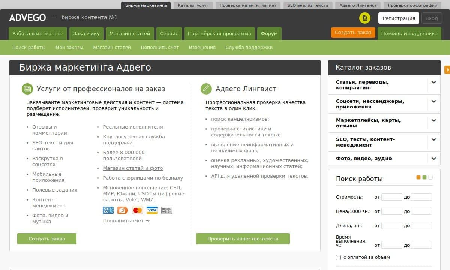The width and height of the screenshot is (450, 270).
Task: Select orange square in Поиск работы panel
Action: pos(418,177)
